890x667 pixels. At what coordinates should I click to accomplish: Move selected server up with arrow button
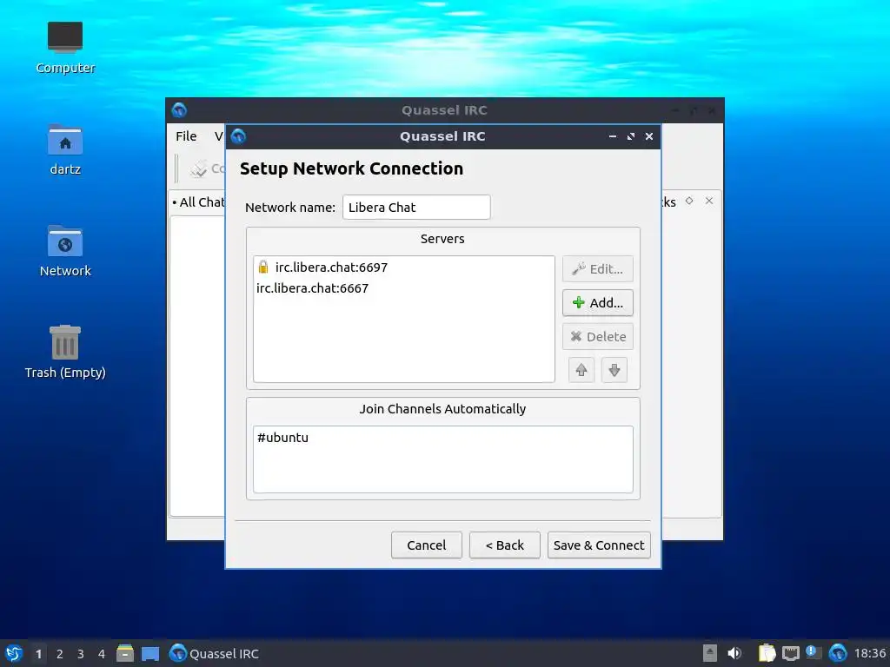[581, 370]
